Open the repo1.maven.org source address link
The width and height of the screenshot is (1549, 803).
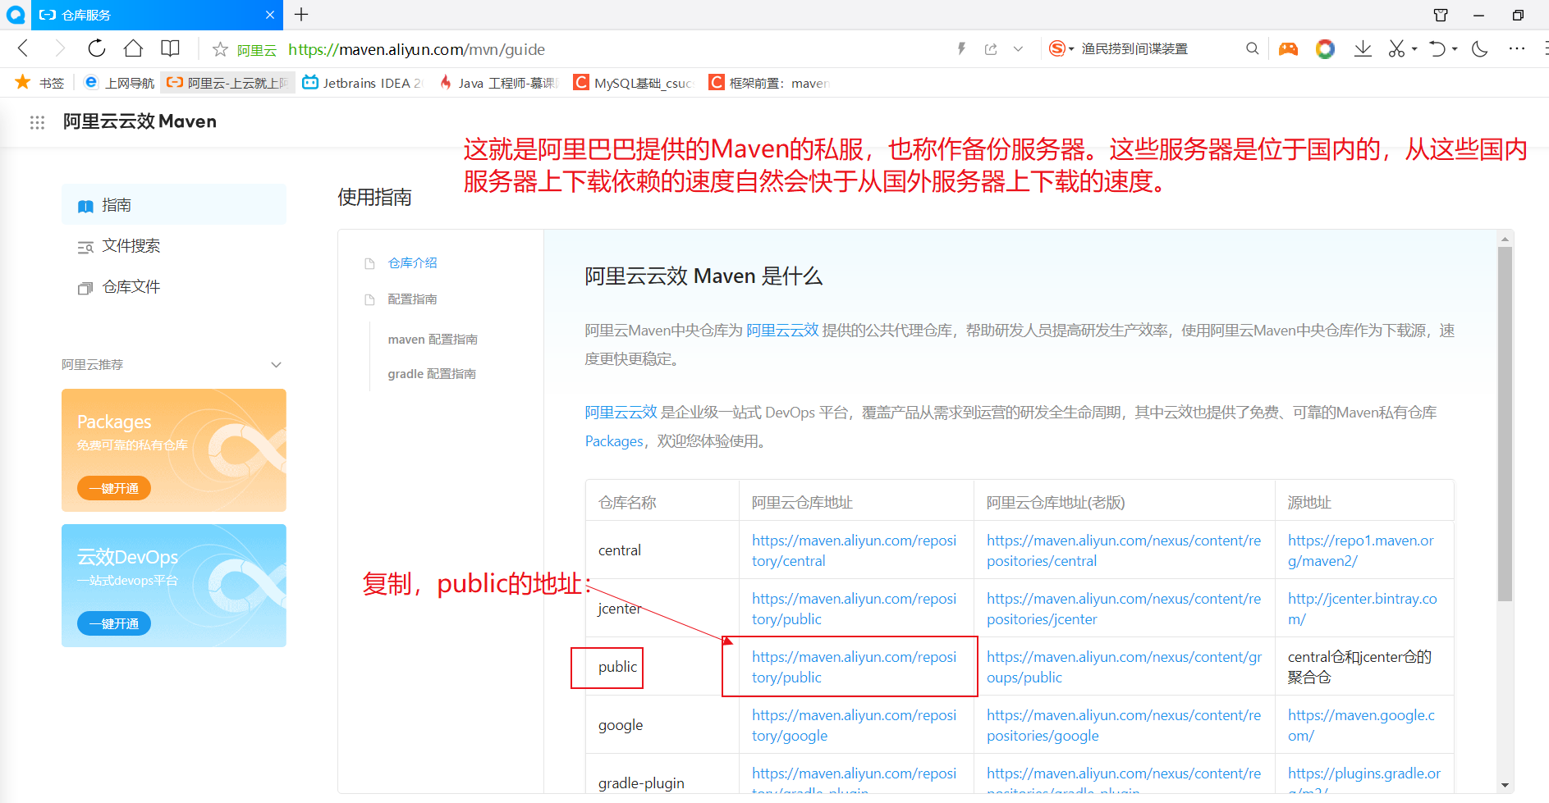coord(1361,550)
